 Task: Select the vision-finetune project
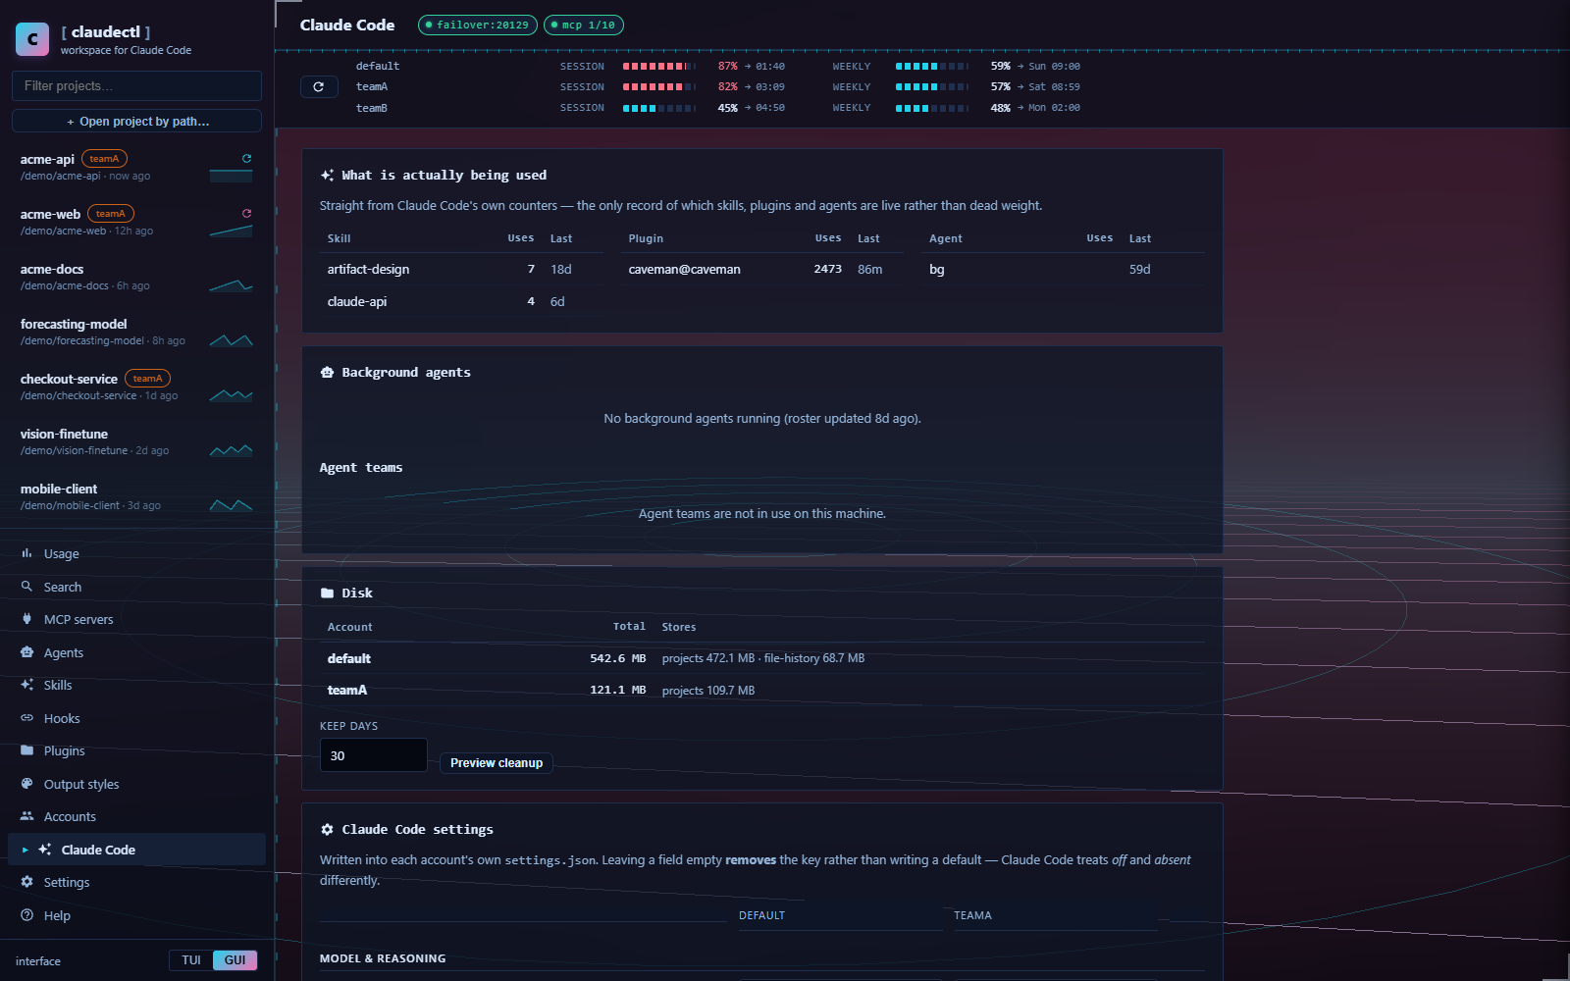pyautogui.click(x=136, y=441)
